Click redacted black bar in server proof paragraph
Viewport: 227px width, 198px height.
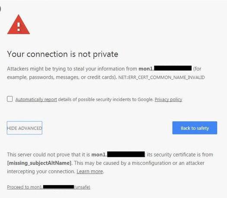(126, 154)
